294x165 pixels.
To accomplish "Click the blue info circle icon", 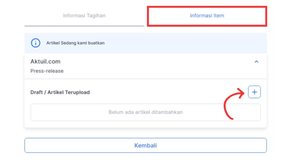I will click(35, 43).
